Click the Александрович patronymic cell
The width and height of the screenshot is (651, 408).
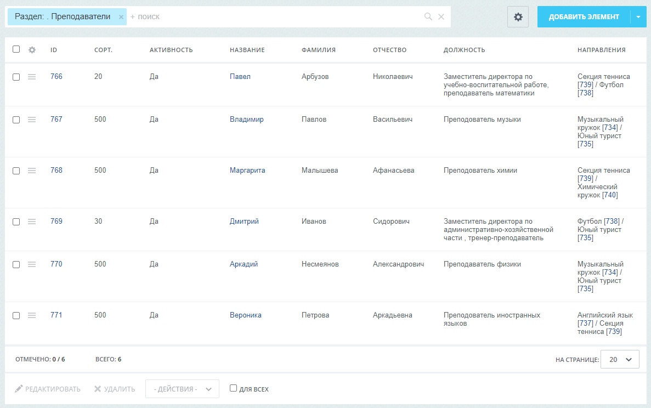coord(398,264)
